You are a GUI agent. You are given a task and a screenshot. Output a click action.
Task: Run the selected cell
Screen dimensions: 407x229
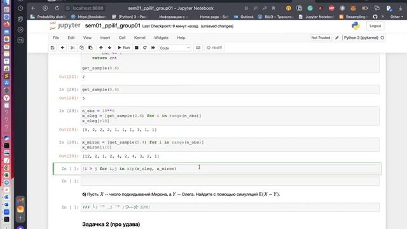[x=124, y=48]
